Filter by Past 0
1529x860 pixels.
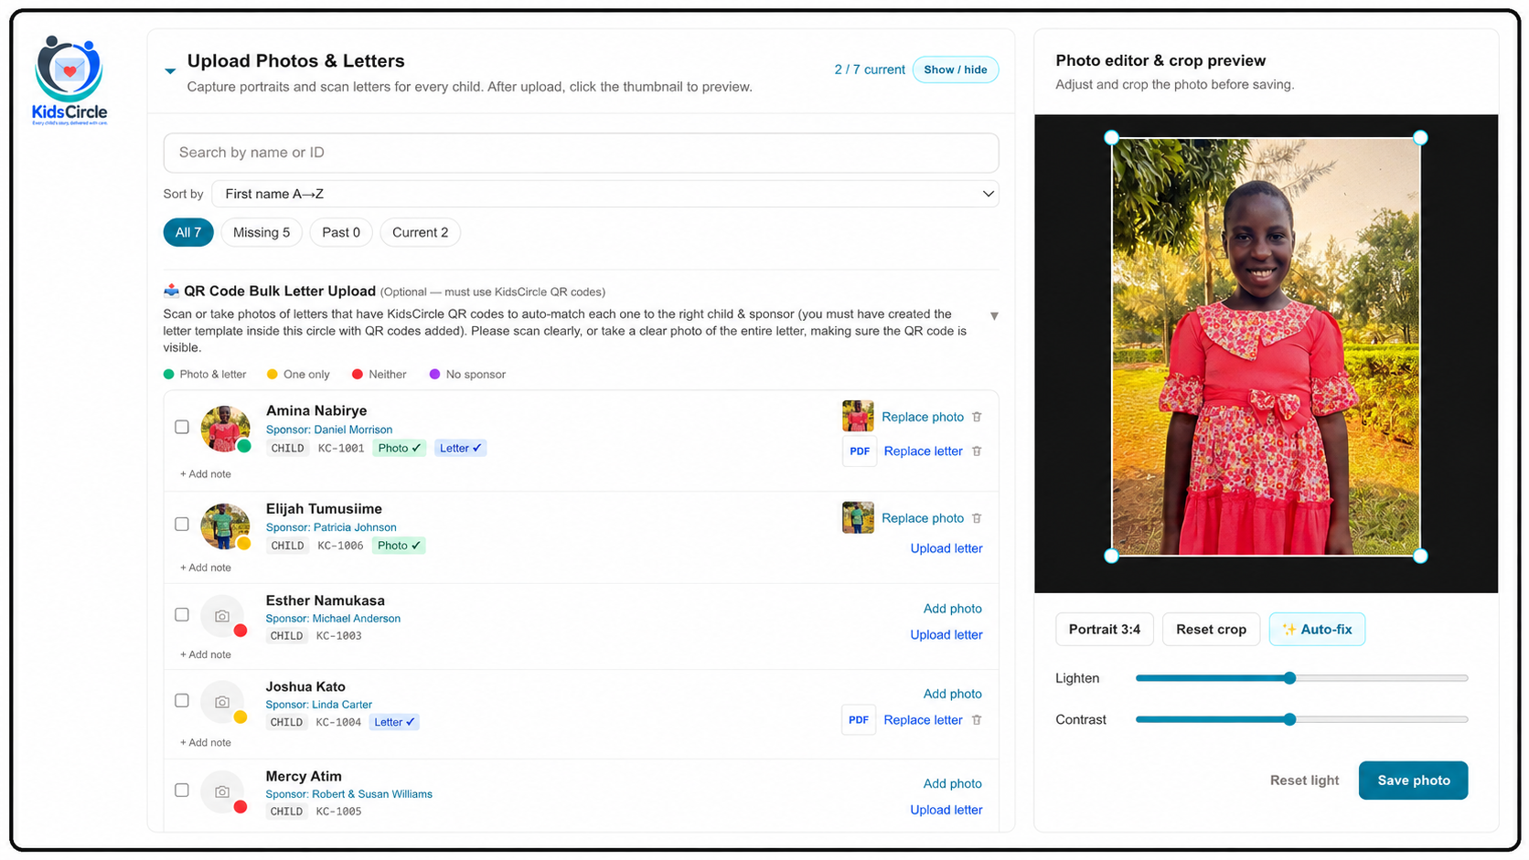pyautogui.click(x=341, y=232)
